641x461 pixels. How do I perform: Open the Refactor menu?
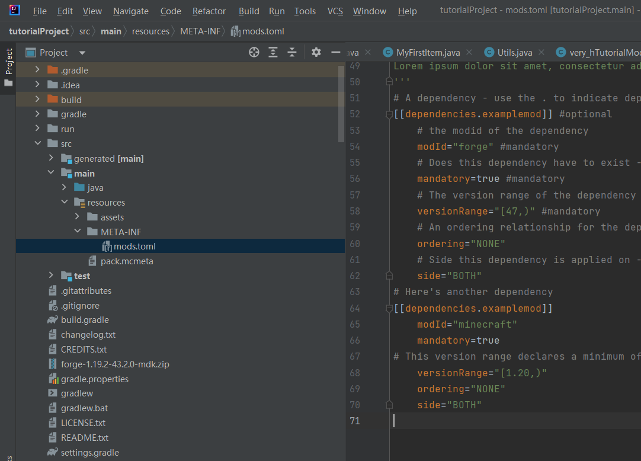point(209,11)
